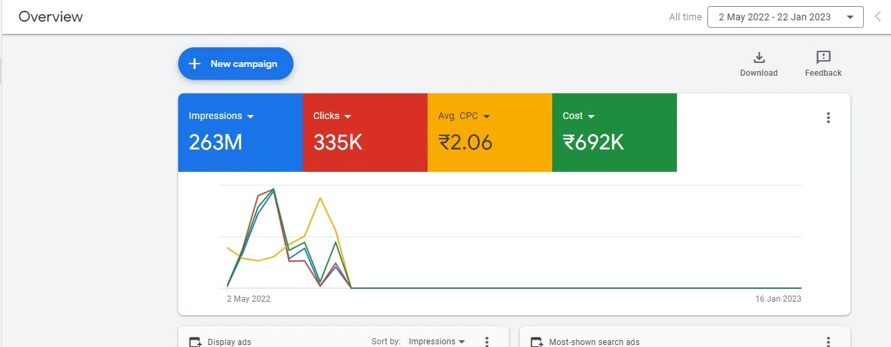Open the Impressions metric dropdown
Viewport: 891px width, 347px height.
tap(251, 116)
